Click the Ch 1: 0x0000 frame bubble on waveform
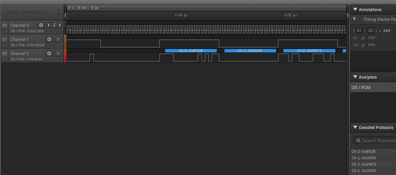This screenshot has width=396, height=175. (x=250, y=51)
